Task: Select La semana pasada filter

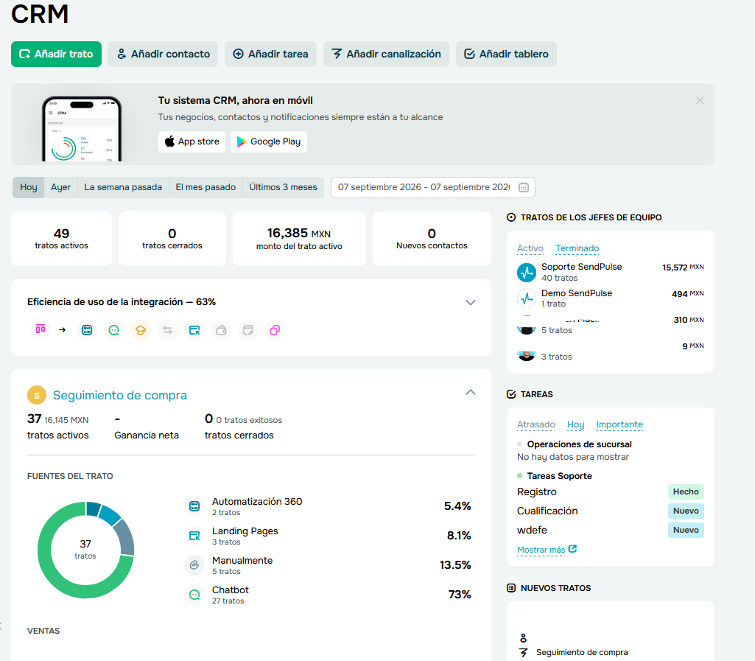Action: tap(123, 187)
